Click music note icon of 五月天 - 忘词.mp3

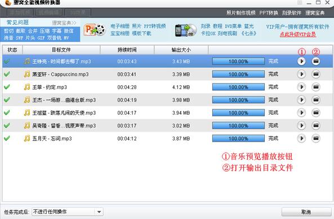click(27, 138)
